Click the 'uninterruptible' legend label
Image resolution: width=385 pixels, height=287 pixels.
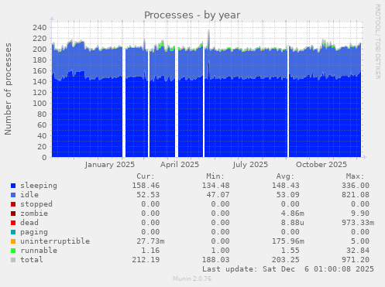pyautogui.click(x=55, y=241)
